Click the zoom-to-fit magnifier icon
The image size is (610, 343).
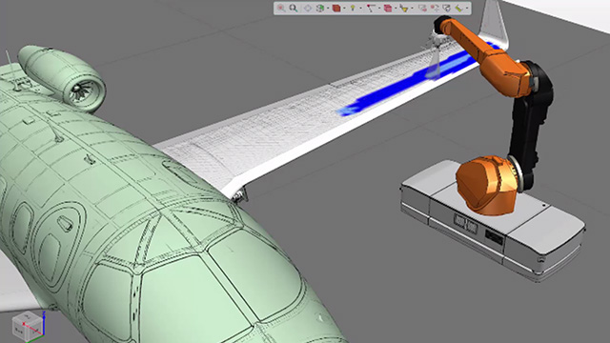tap(281, 8)
